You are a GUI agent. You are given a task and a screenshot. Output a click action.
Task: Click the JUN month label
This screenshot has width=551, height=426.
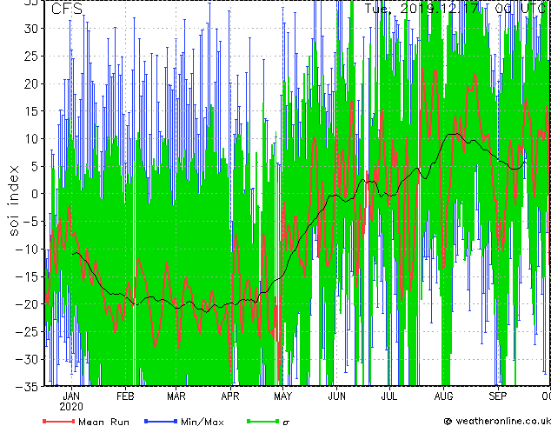(336, 396)
